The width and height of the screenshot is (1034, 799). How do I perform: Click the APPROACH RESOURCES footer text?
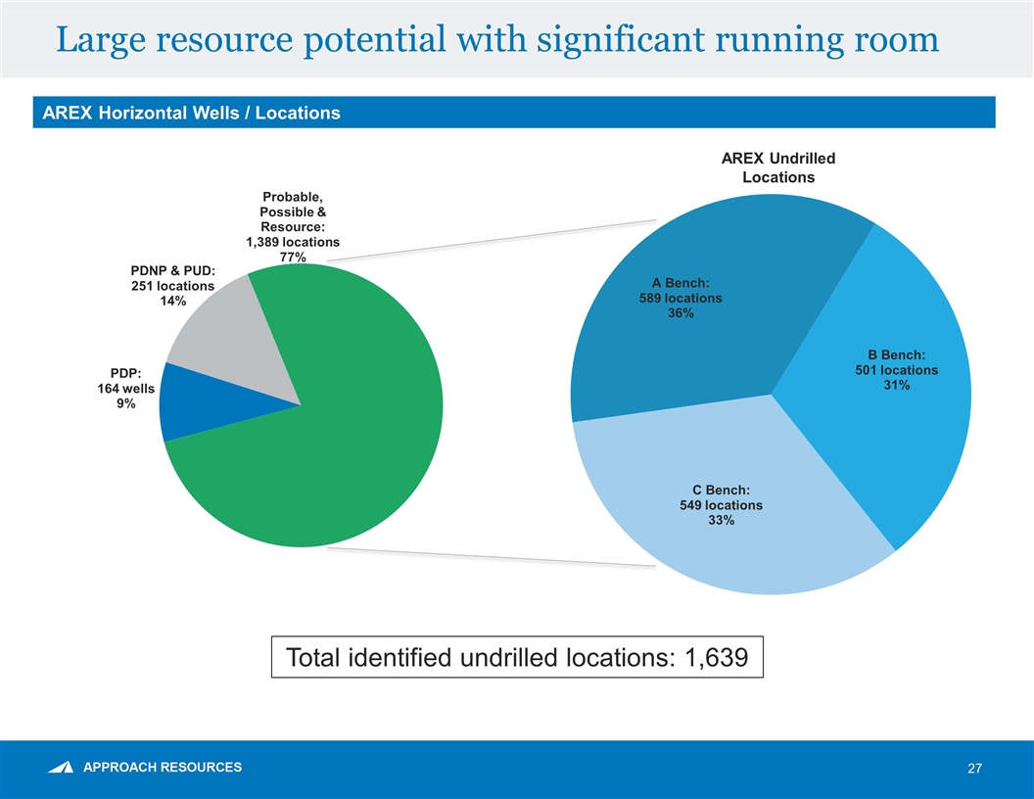[163, 768]
